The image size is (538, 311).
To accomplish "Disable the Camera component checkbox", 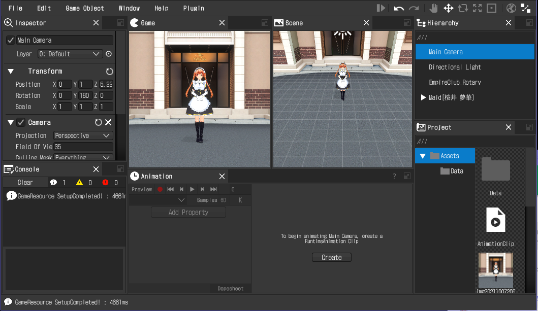I will (x=21, y=122).
